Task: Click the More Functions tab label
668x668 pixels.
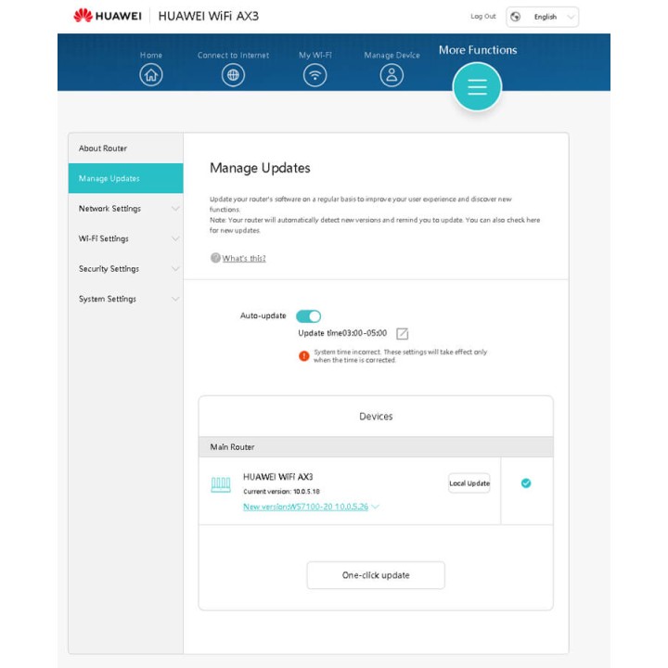Action: click(x=478, y=50)
